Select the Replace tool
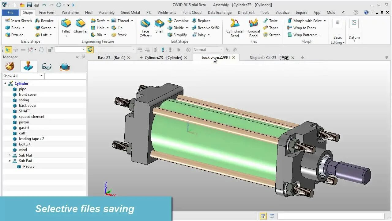 201,21
